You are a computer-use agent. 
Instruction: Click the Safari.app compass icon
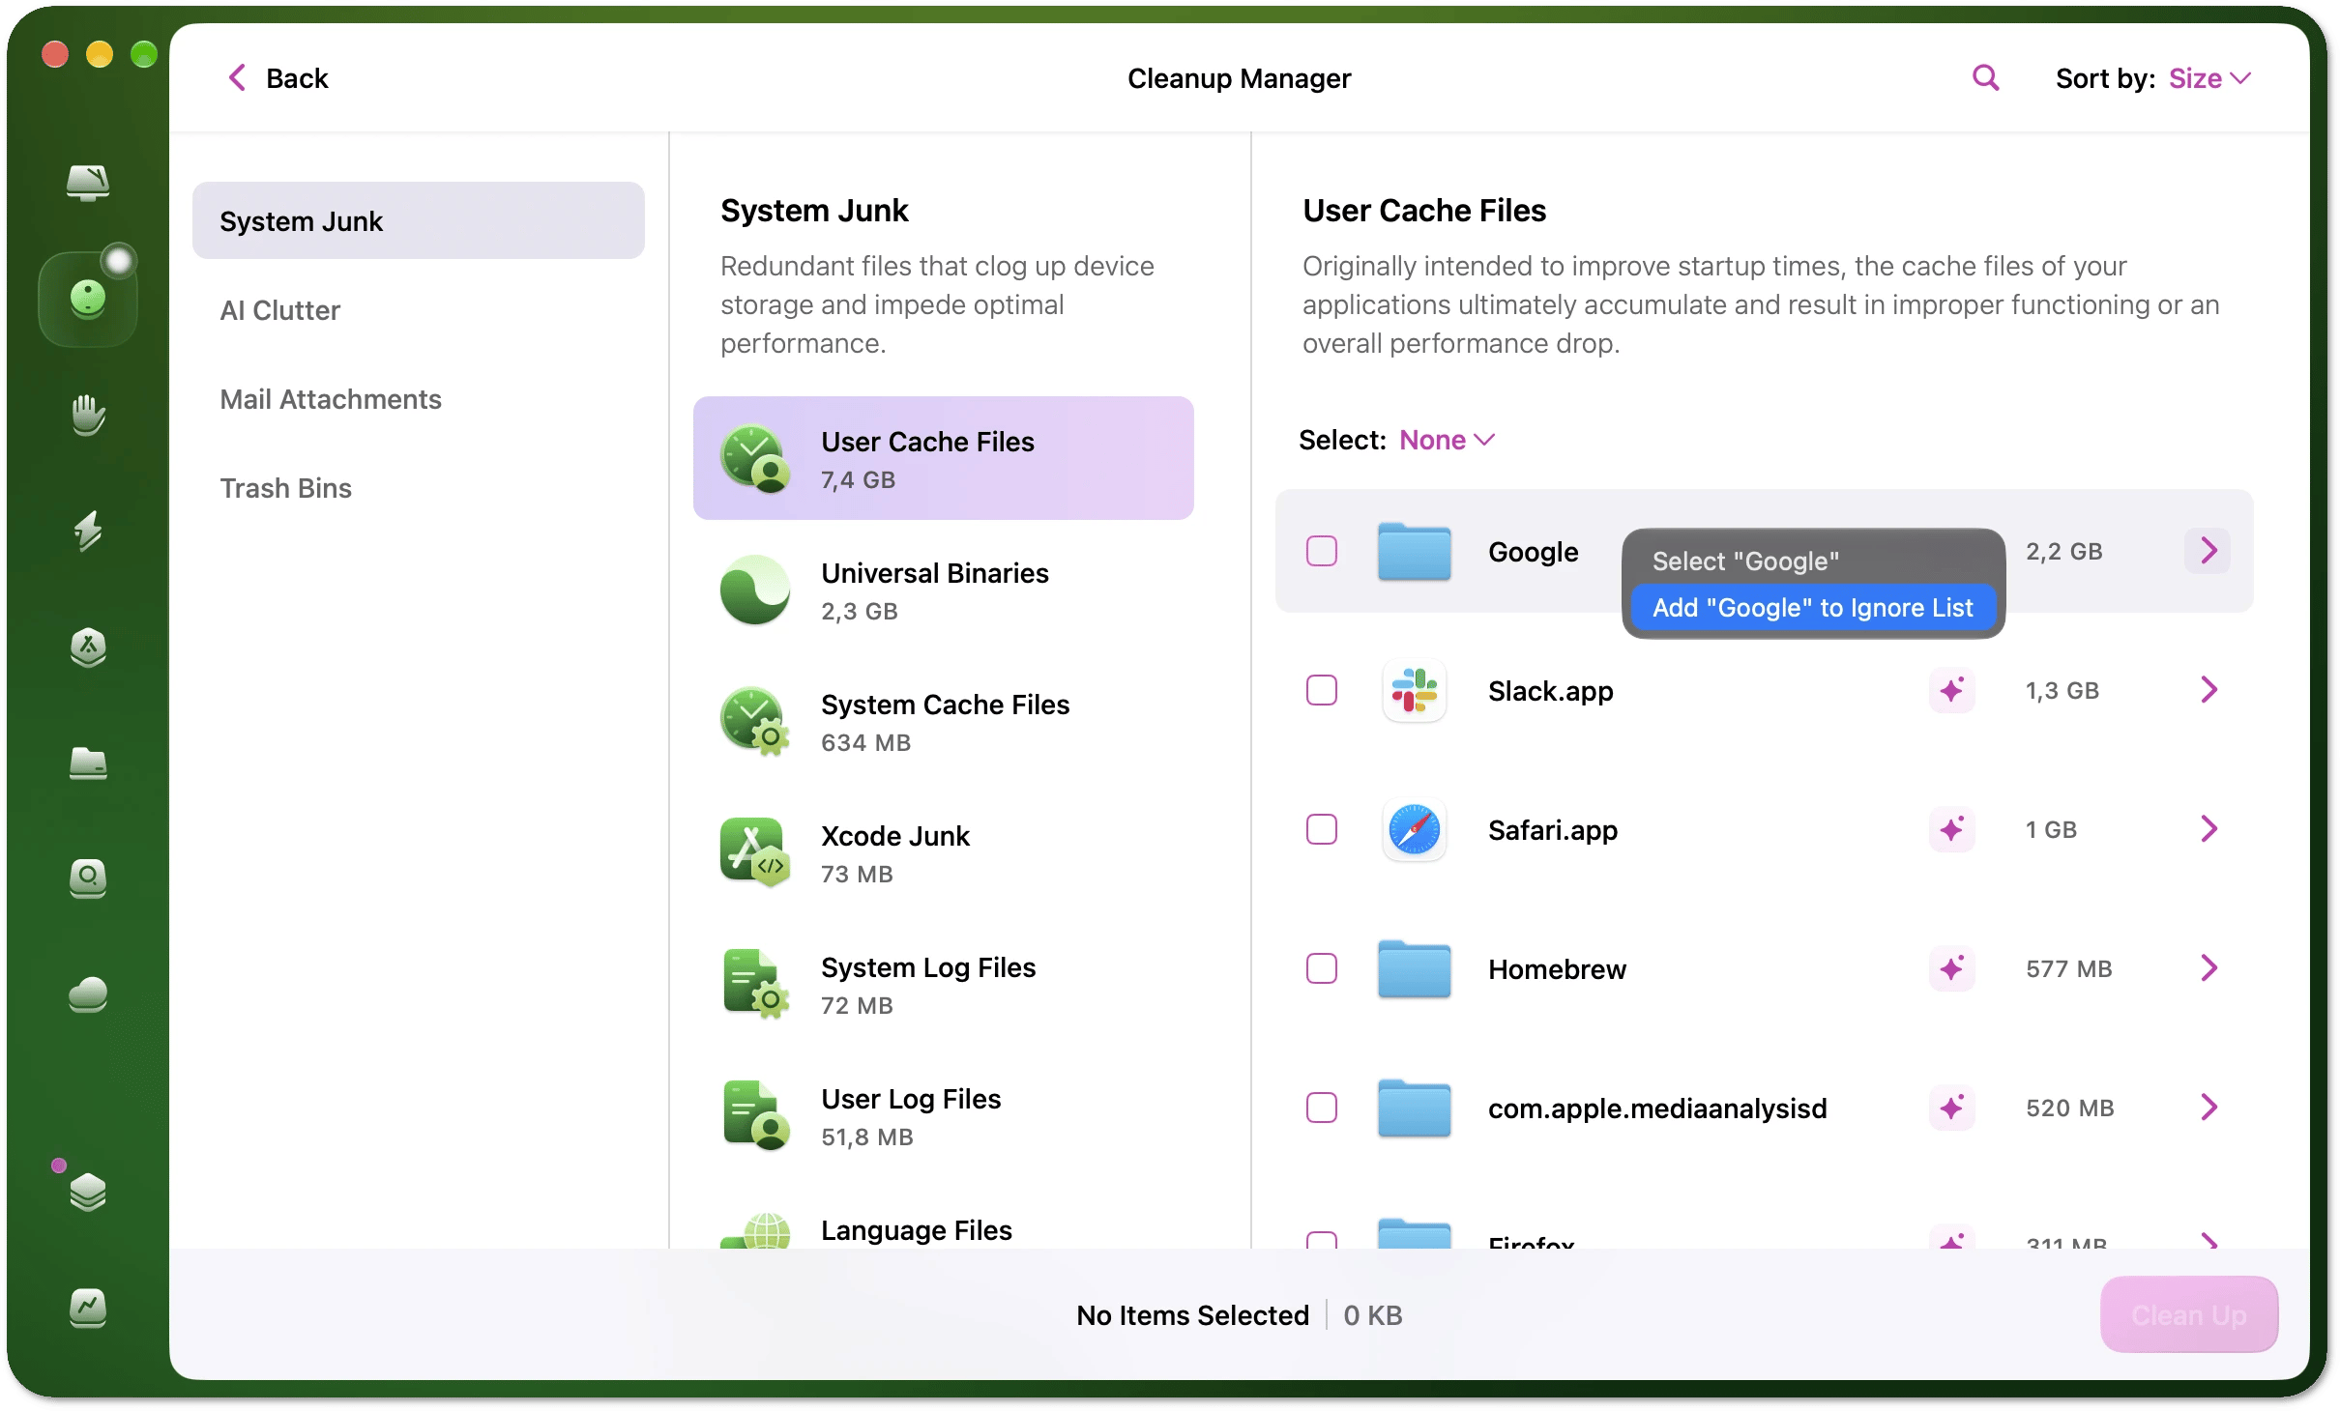[1414, 829]
